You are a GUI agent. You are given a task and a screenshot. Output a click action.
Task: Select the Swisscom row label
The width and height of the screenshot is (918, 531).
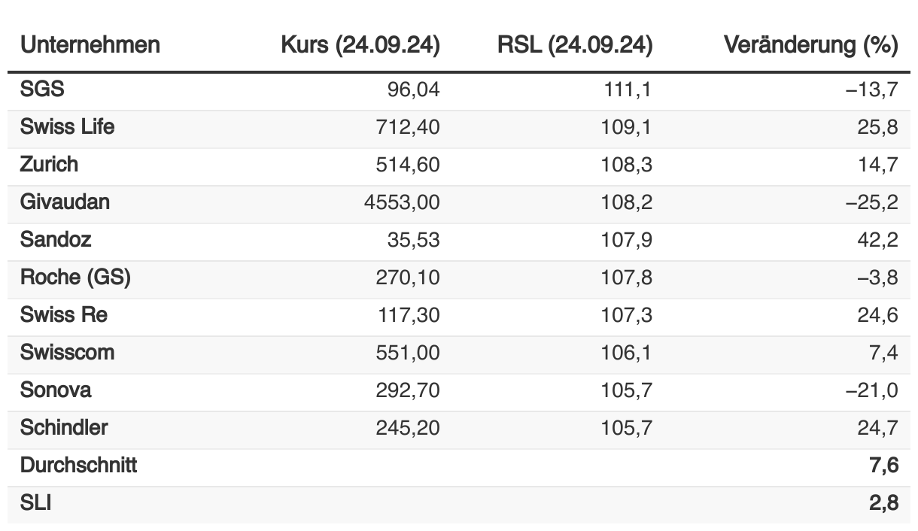point(68,353)
